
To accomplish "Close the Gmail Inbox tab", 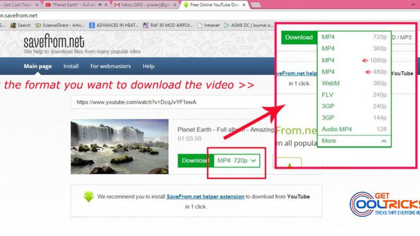I will pyautogui.click(x=175, y=5).
